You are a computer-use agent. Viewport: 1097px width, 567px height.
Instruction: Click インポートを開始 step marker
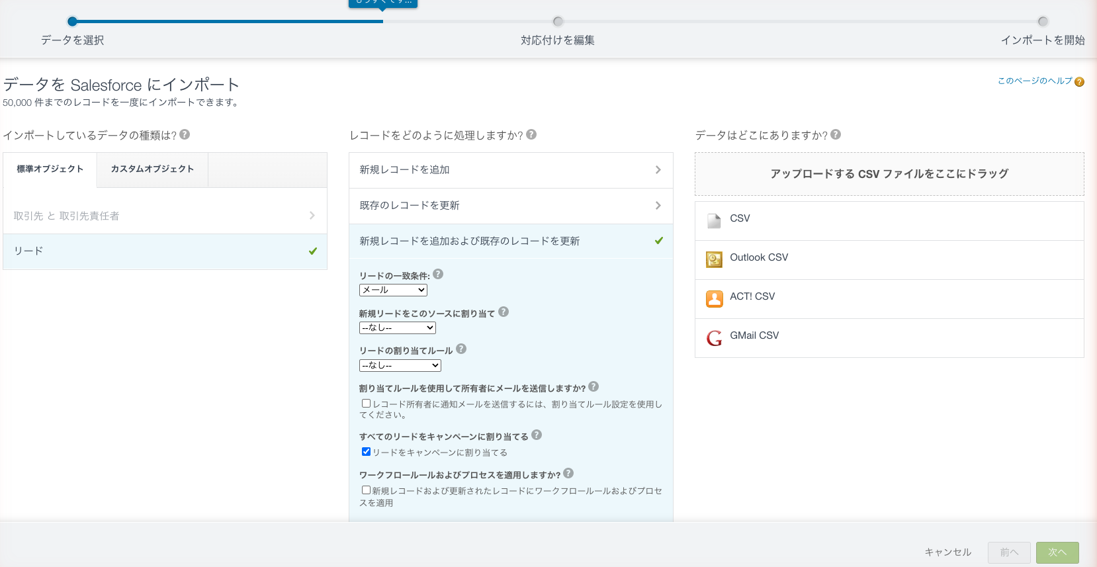point(1043,21)
